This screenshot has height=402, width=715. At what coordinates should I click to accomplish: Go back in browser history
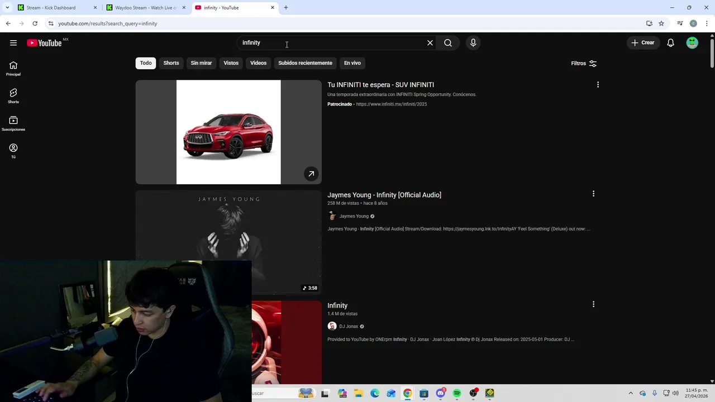pyautogui.click(x=8, y=23)
